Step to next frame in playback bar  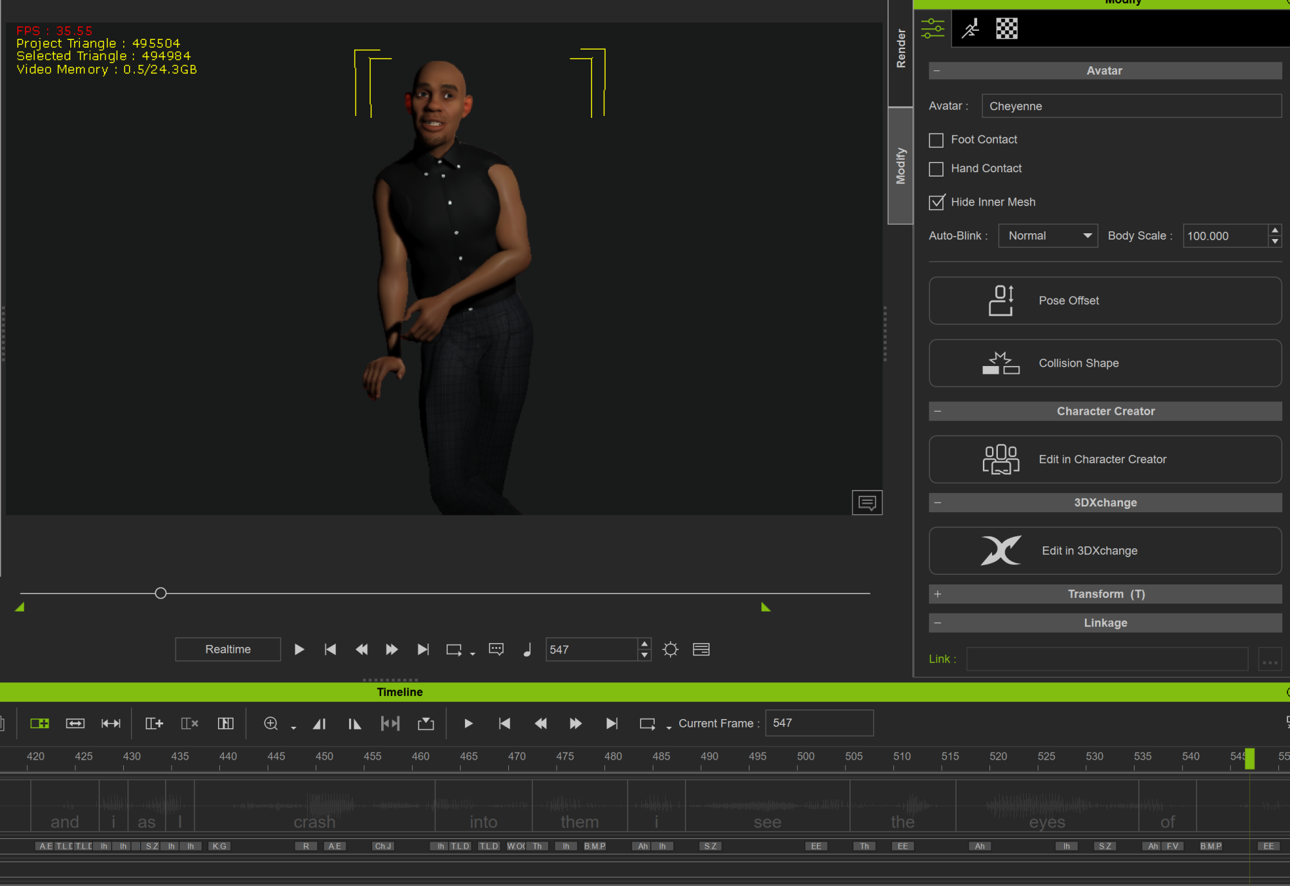pyautogui.click(x=392, y=650)
